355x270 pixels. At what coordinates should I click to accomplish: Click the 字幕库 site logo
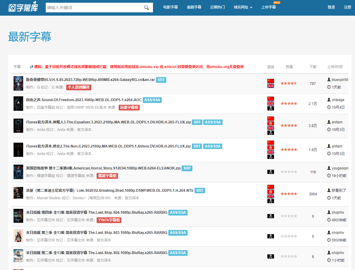[23, 7]
